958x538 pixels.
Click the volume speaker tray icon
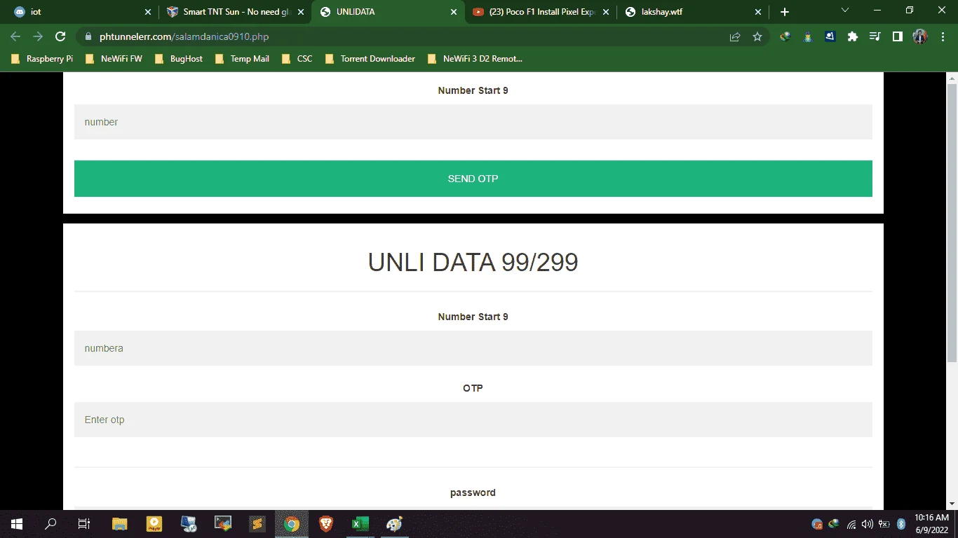868,524
